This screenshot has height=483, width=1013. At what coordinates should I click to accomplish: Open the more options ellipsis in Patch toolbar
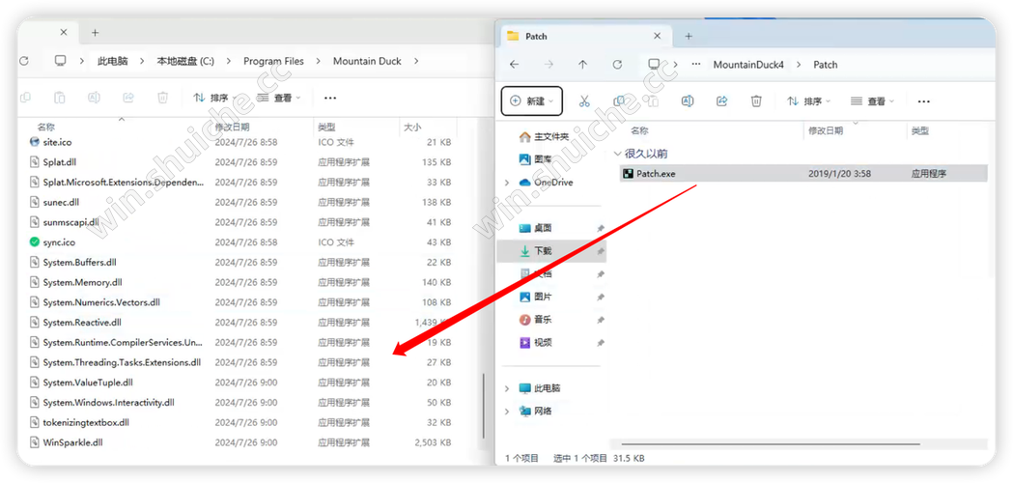[x=923, y=100]
